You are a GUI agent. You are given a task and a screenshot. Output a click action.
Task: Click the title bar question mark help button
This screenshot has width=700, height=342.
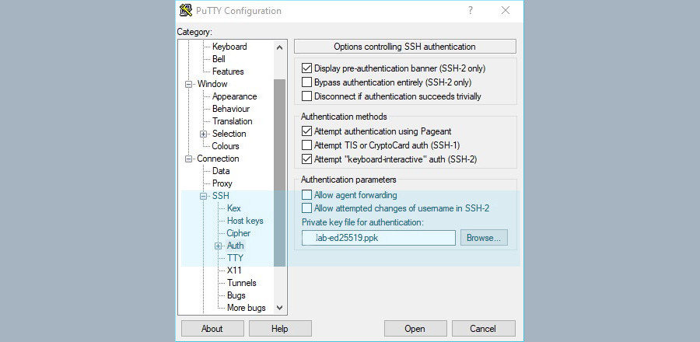point(471,10)
